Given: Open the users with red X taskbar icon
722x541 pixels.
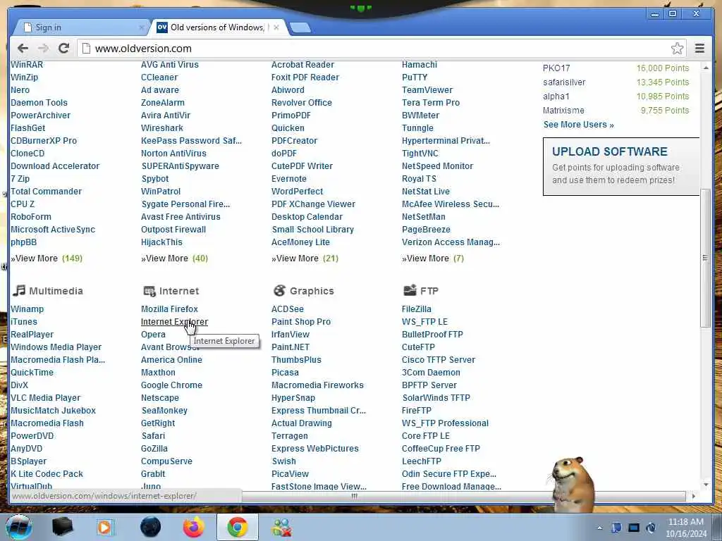Looking at the screenshot, I should (282, 528).
